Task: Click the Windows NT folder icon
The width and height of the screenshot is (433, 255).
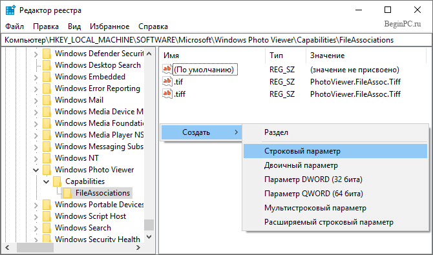Action: pos(47,158)
